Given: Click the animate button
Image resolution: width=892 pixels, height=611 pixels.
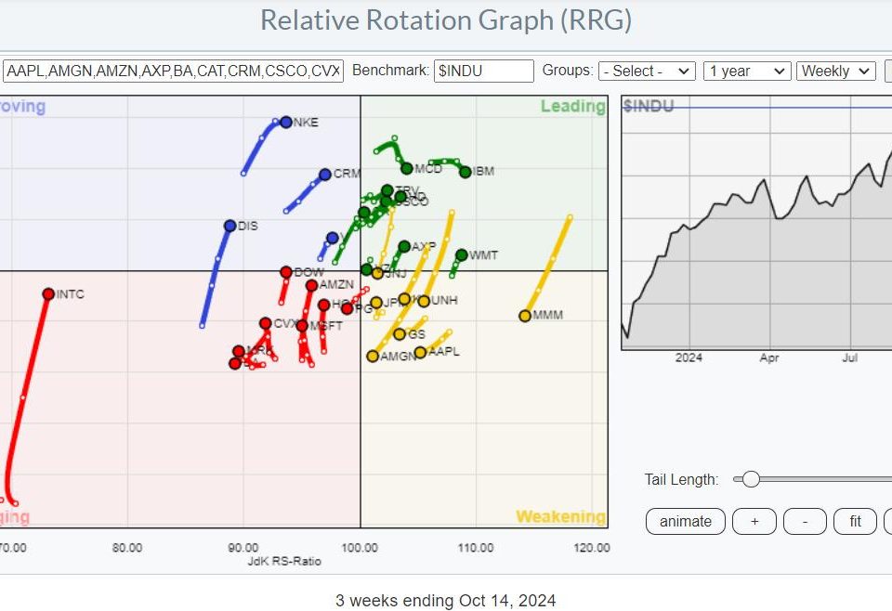Looking at the screenshot, I should pos(686,522).
